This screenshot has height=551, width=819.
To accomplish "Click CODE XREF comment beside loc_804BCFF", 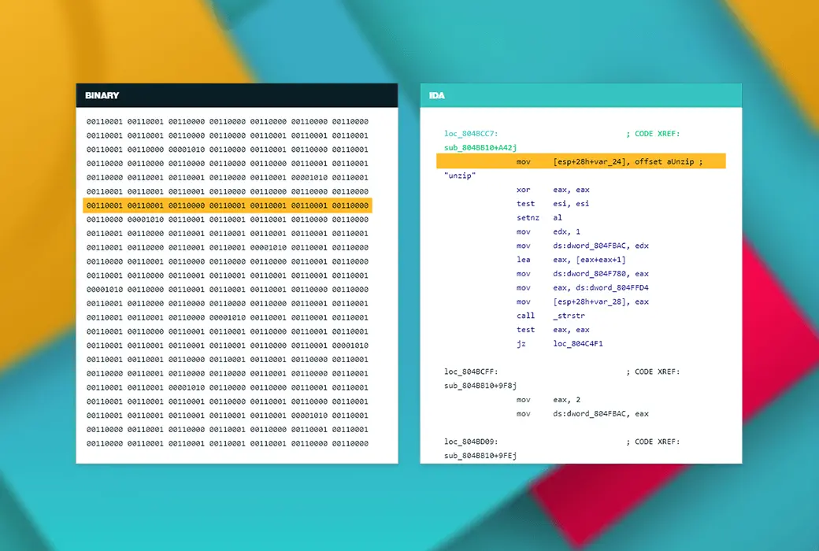I will (x=653, y=372).
